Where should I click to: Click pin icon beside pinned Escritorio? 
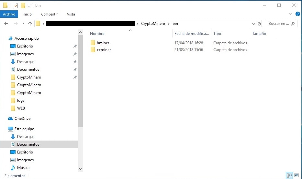pyautogui.click(x=75, y=46)
